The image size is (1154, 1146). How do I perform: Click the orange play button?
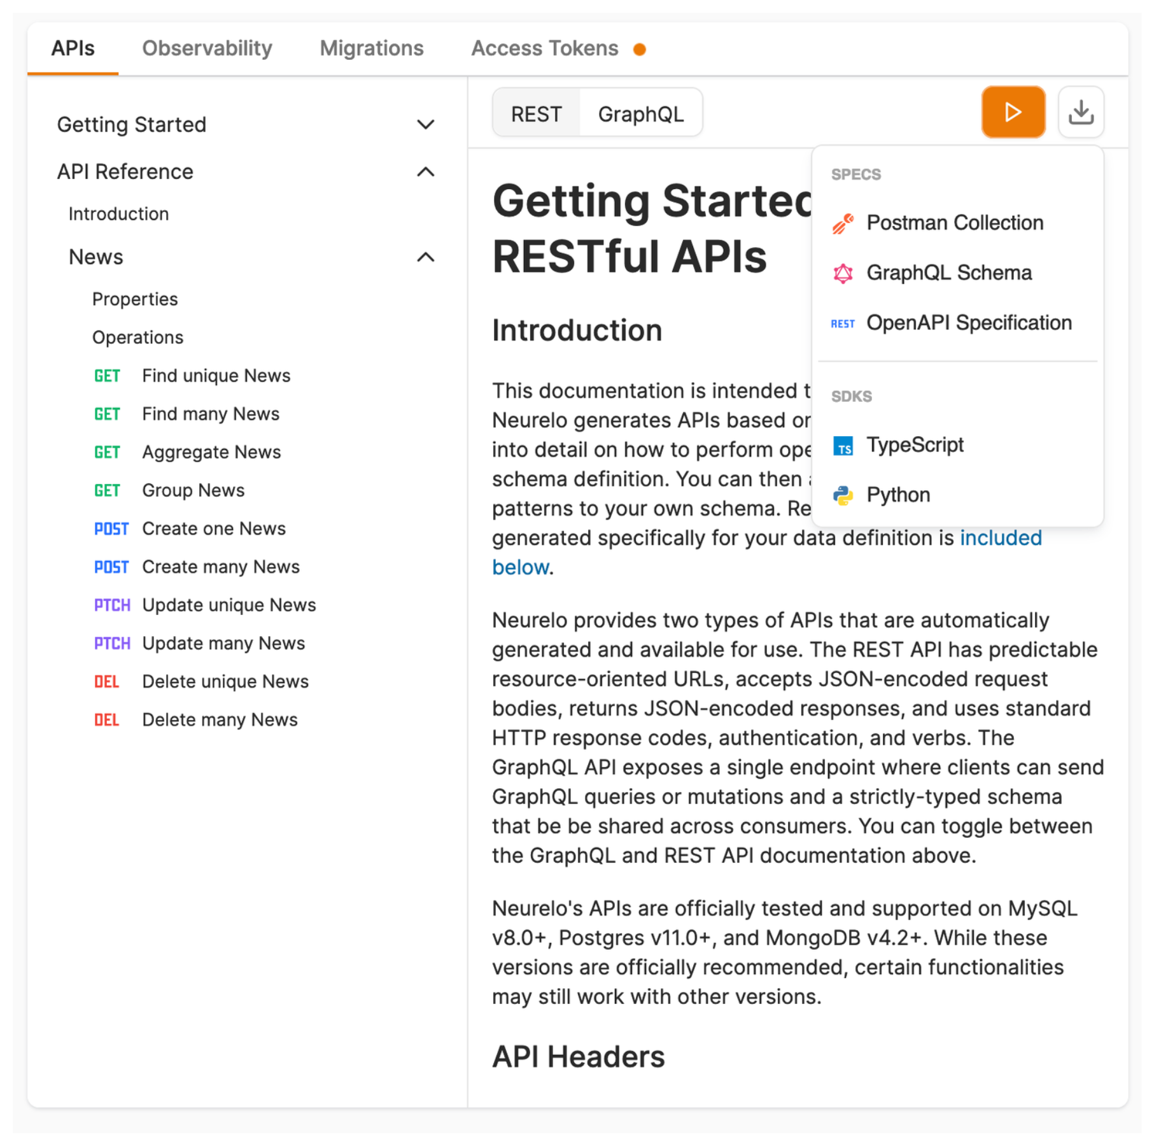tap(1012, 113)
